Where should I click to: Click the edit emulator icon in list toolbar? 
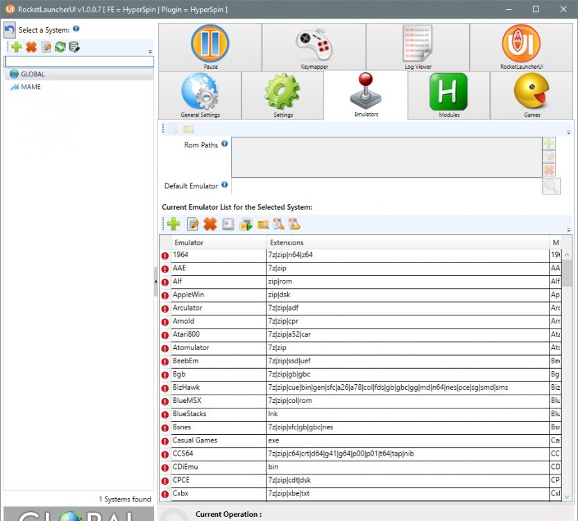pos(193,224)
